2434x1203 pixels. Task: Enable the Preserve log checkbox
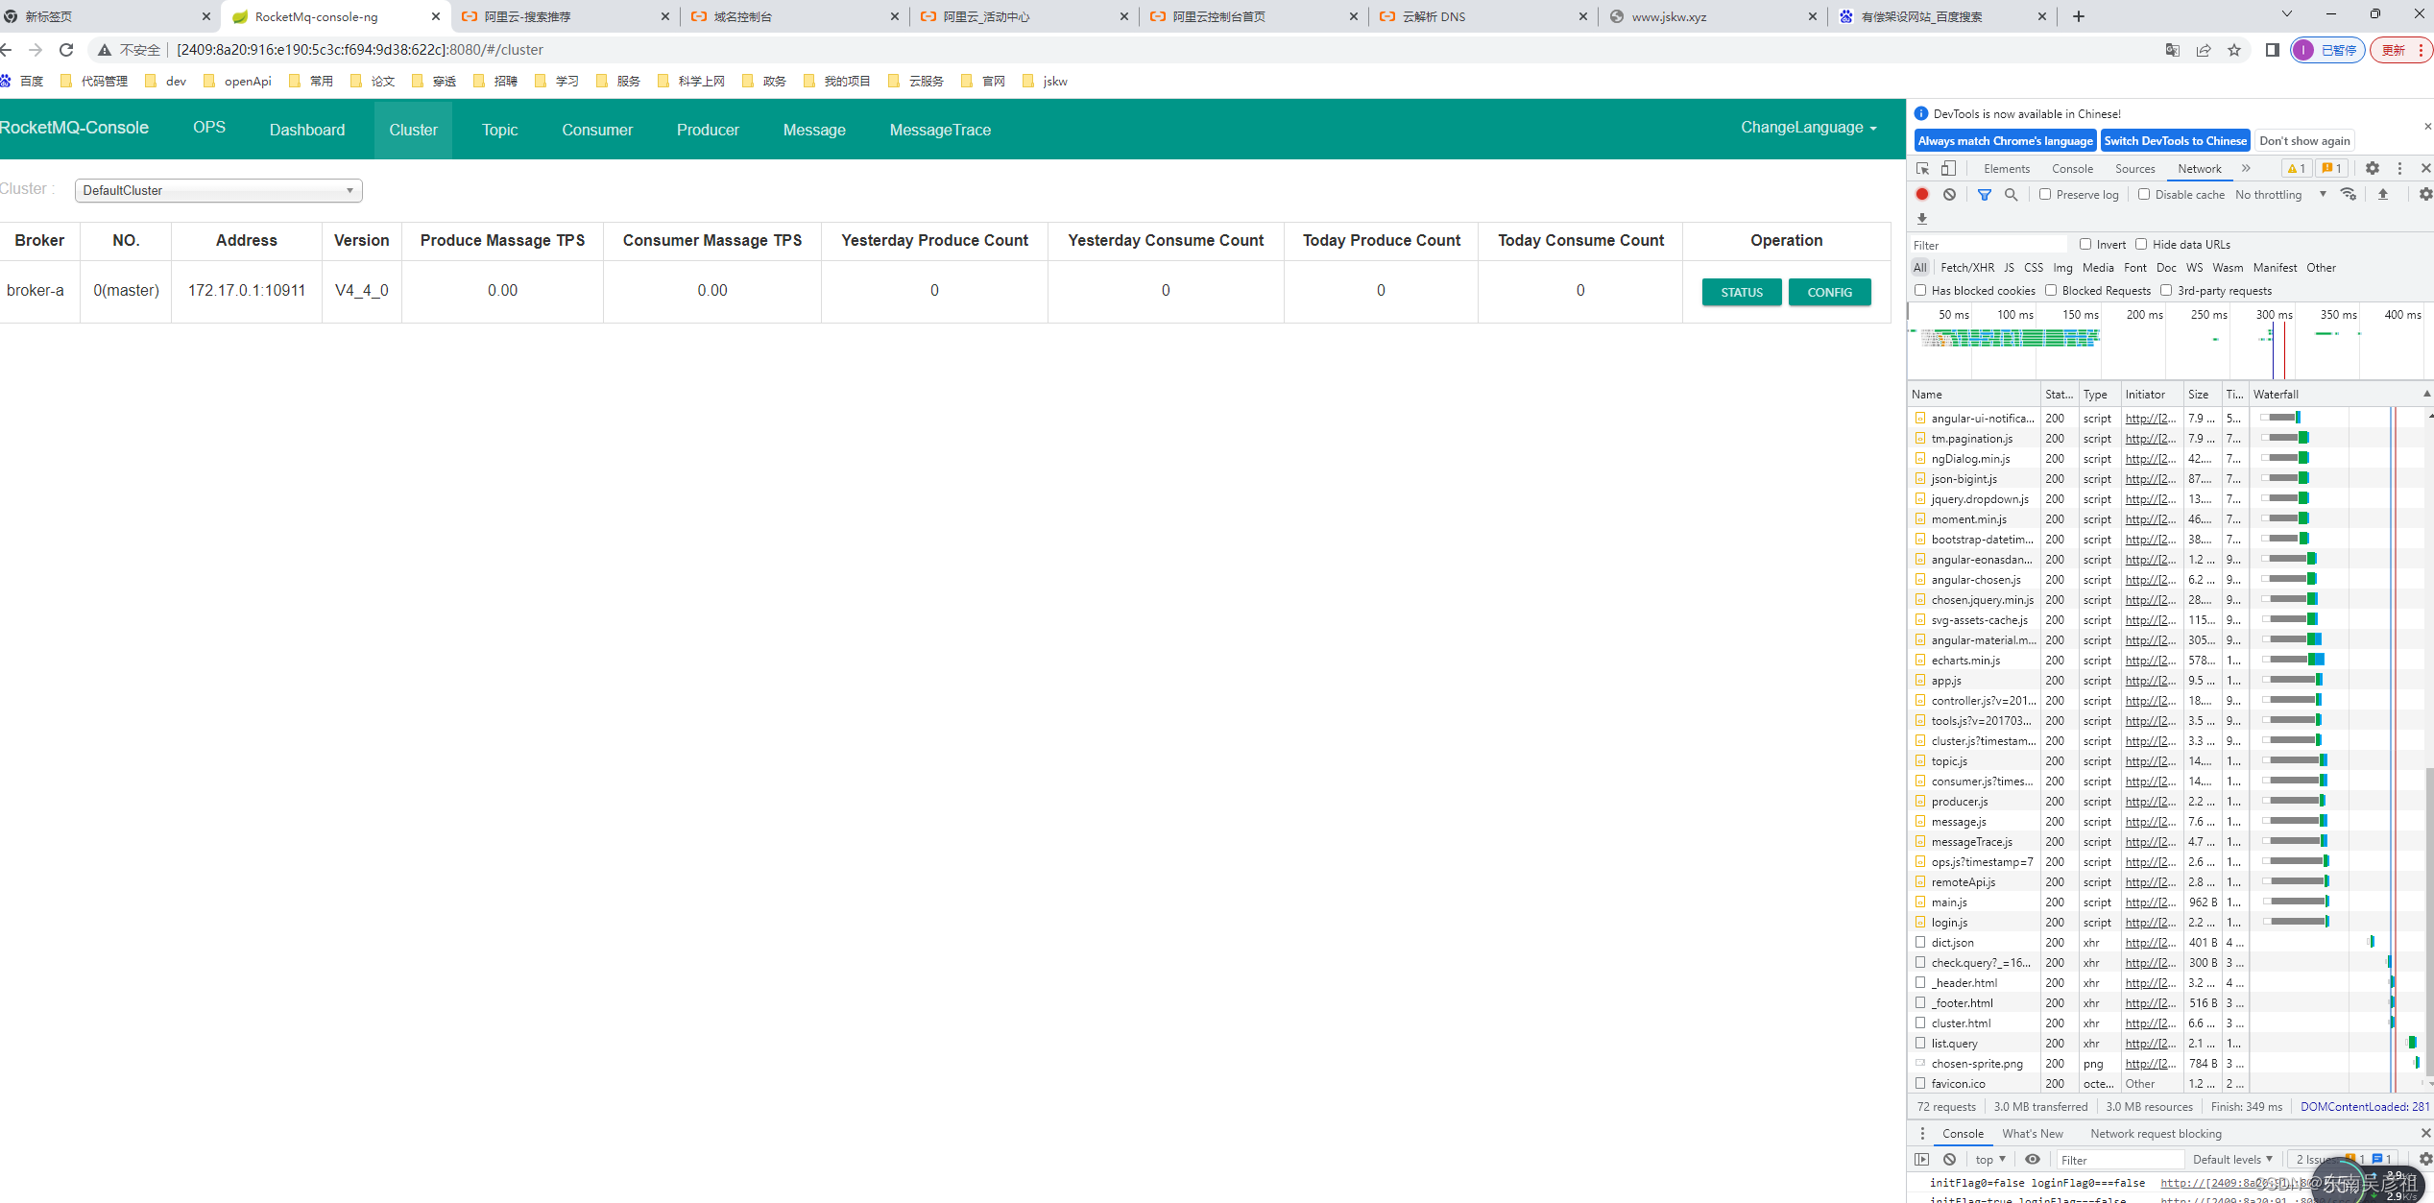point(2046,194)
